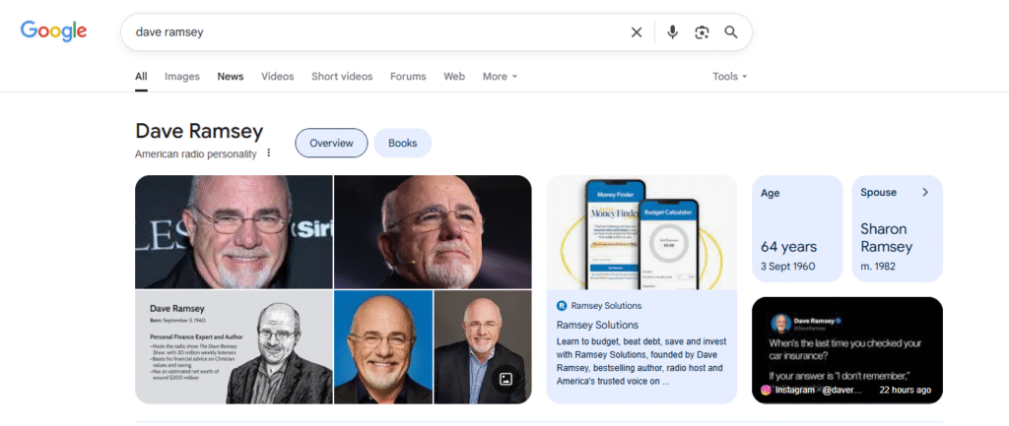Expand the More search filters dropdown
This screenshot has height=426, width=1009.
tap(500, 77)
